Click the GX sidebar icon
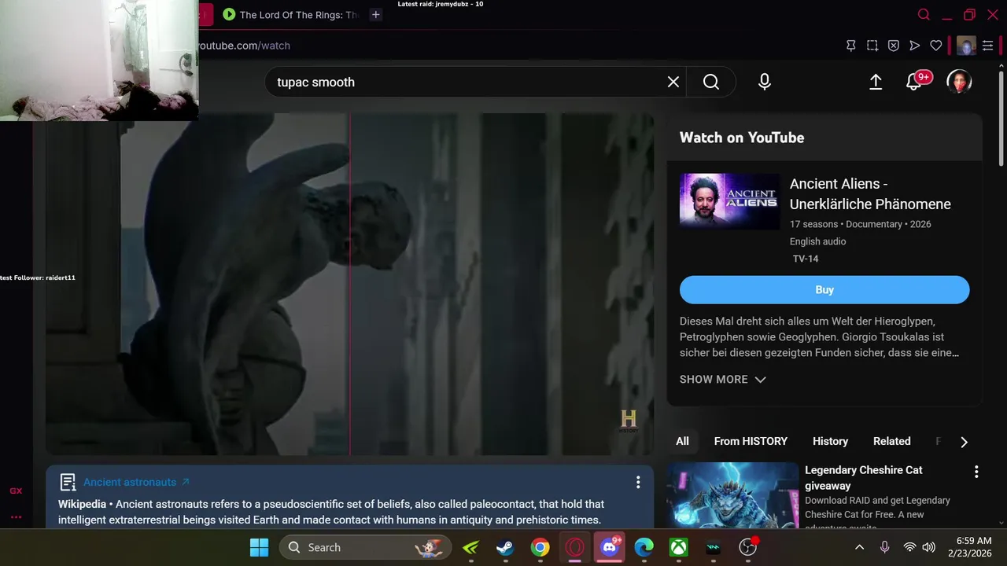 (x=16, y=491)
